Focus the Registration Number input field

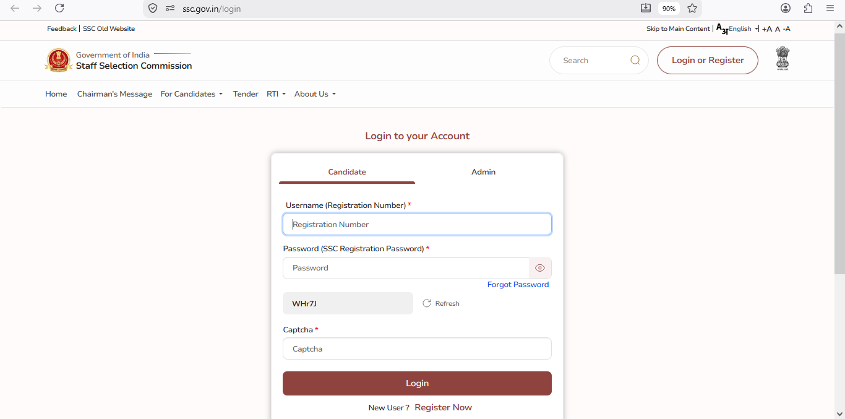pyautogui.click(x=417, y=224)
